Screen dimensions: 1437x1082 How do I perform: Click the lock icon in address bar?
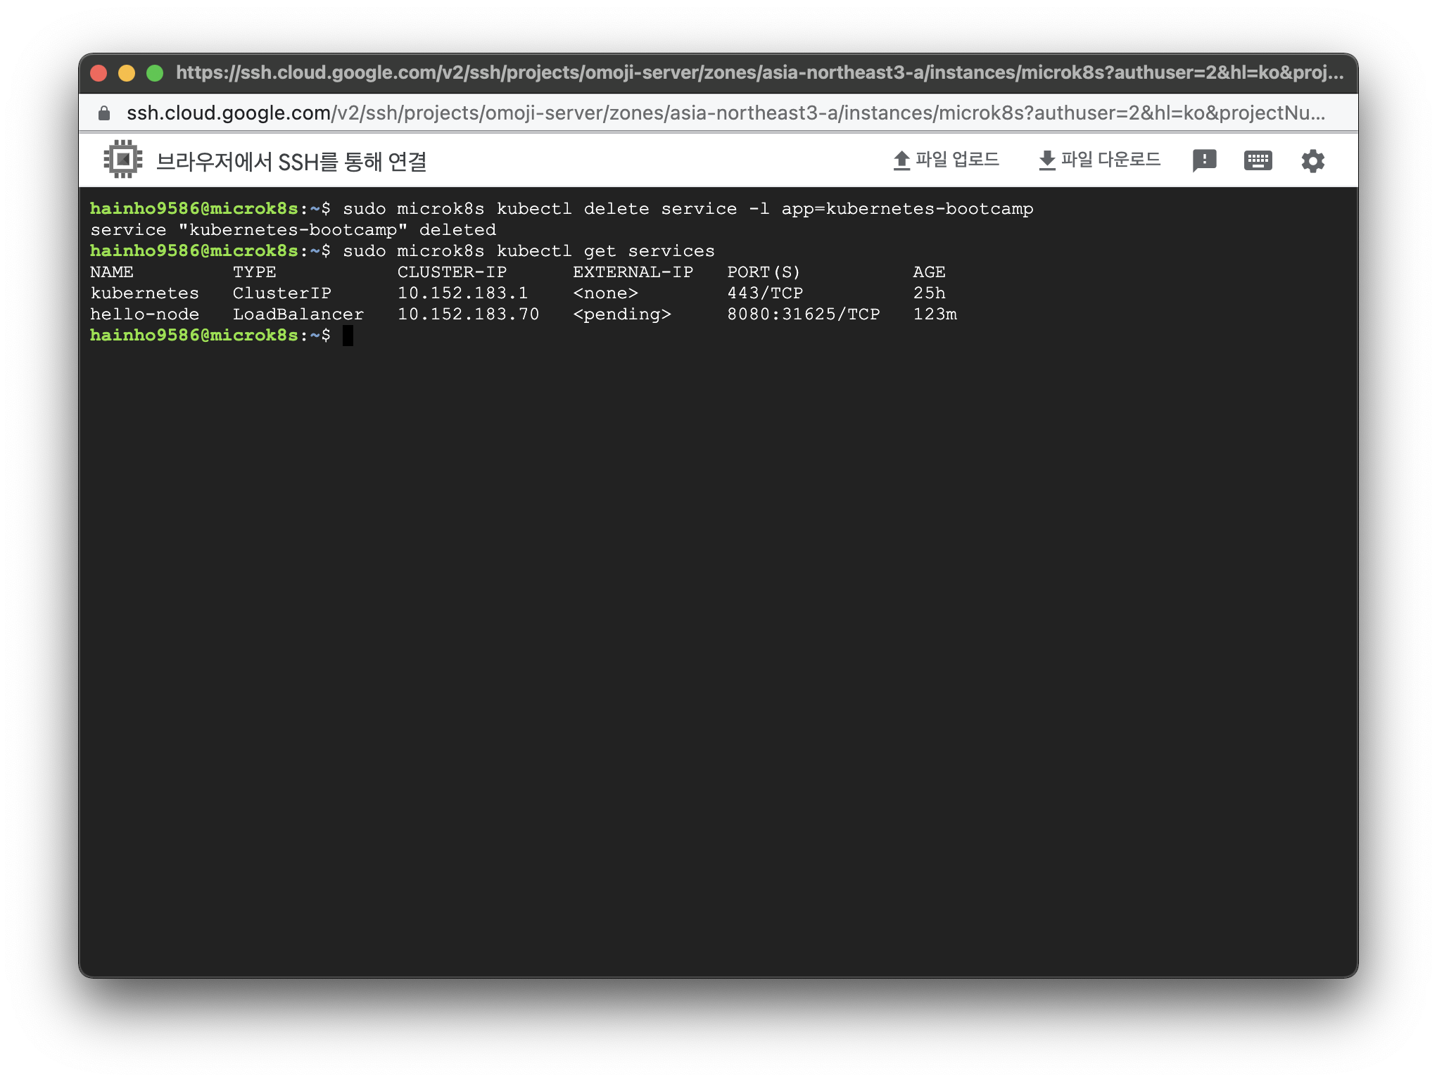tap(104, 113)
